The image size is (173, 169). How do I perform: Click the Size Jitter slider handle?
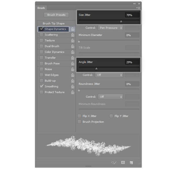click(x=121, y=22)
